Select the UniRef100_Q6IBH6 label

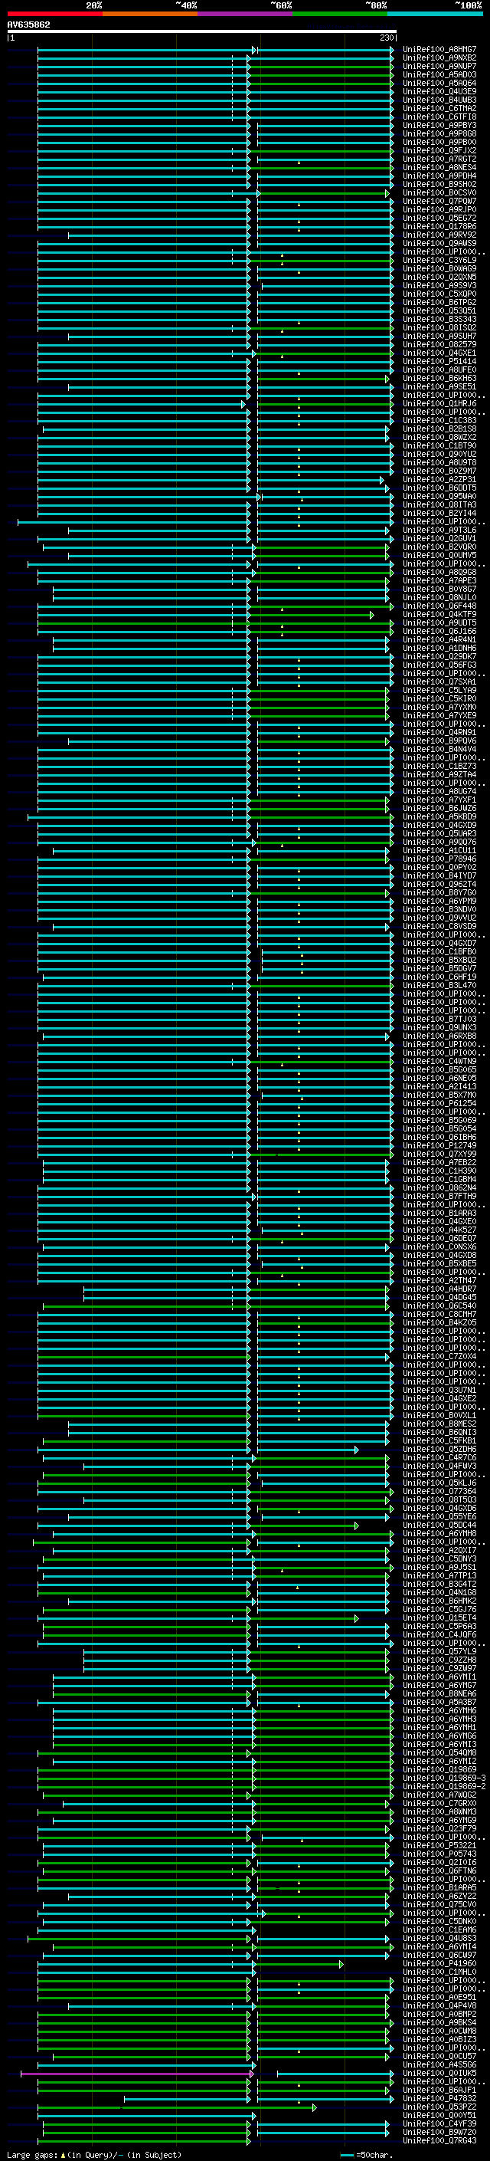[439, 1138]
